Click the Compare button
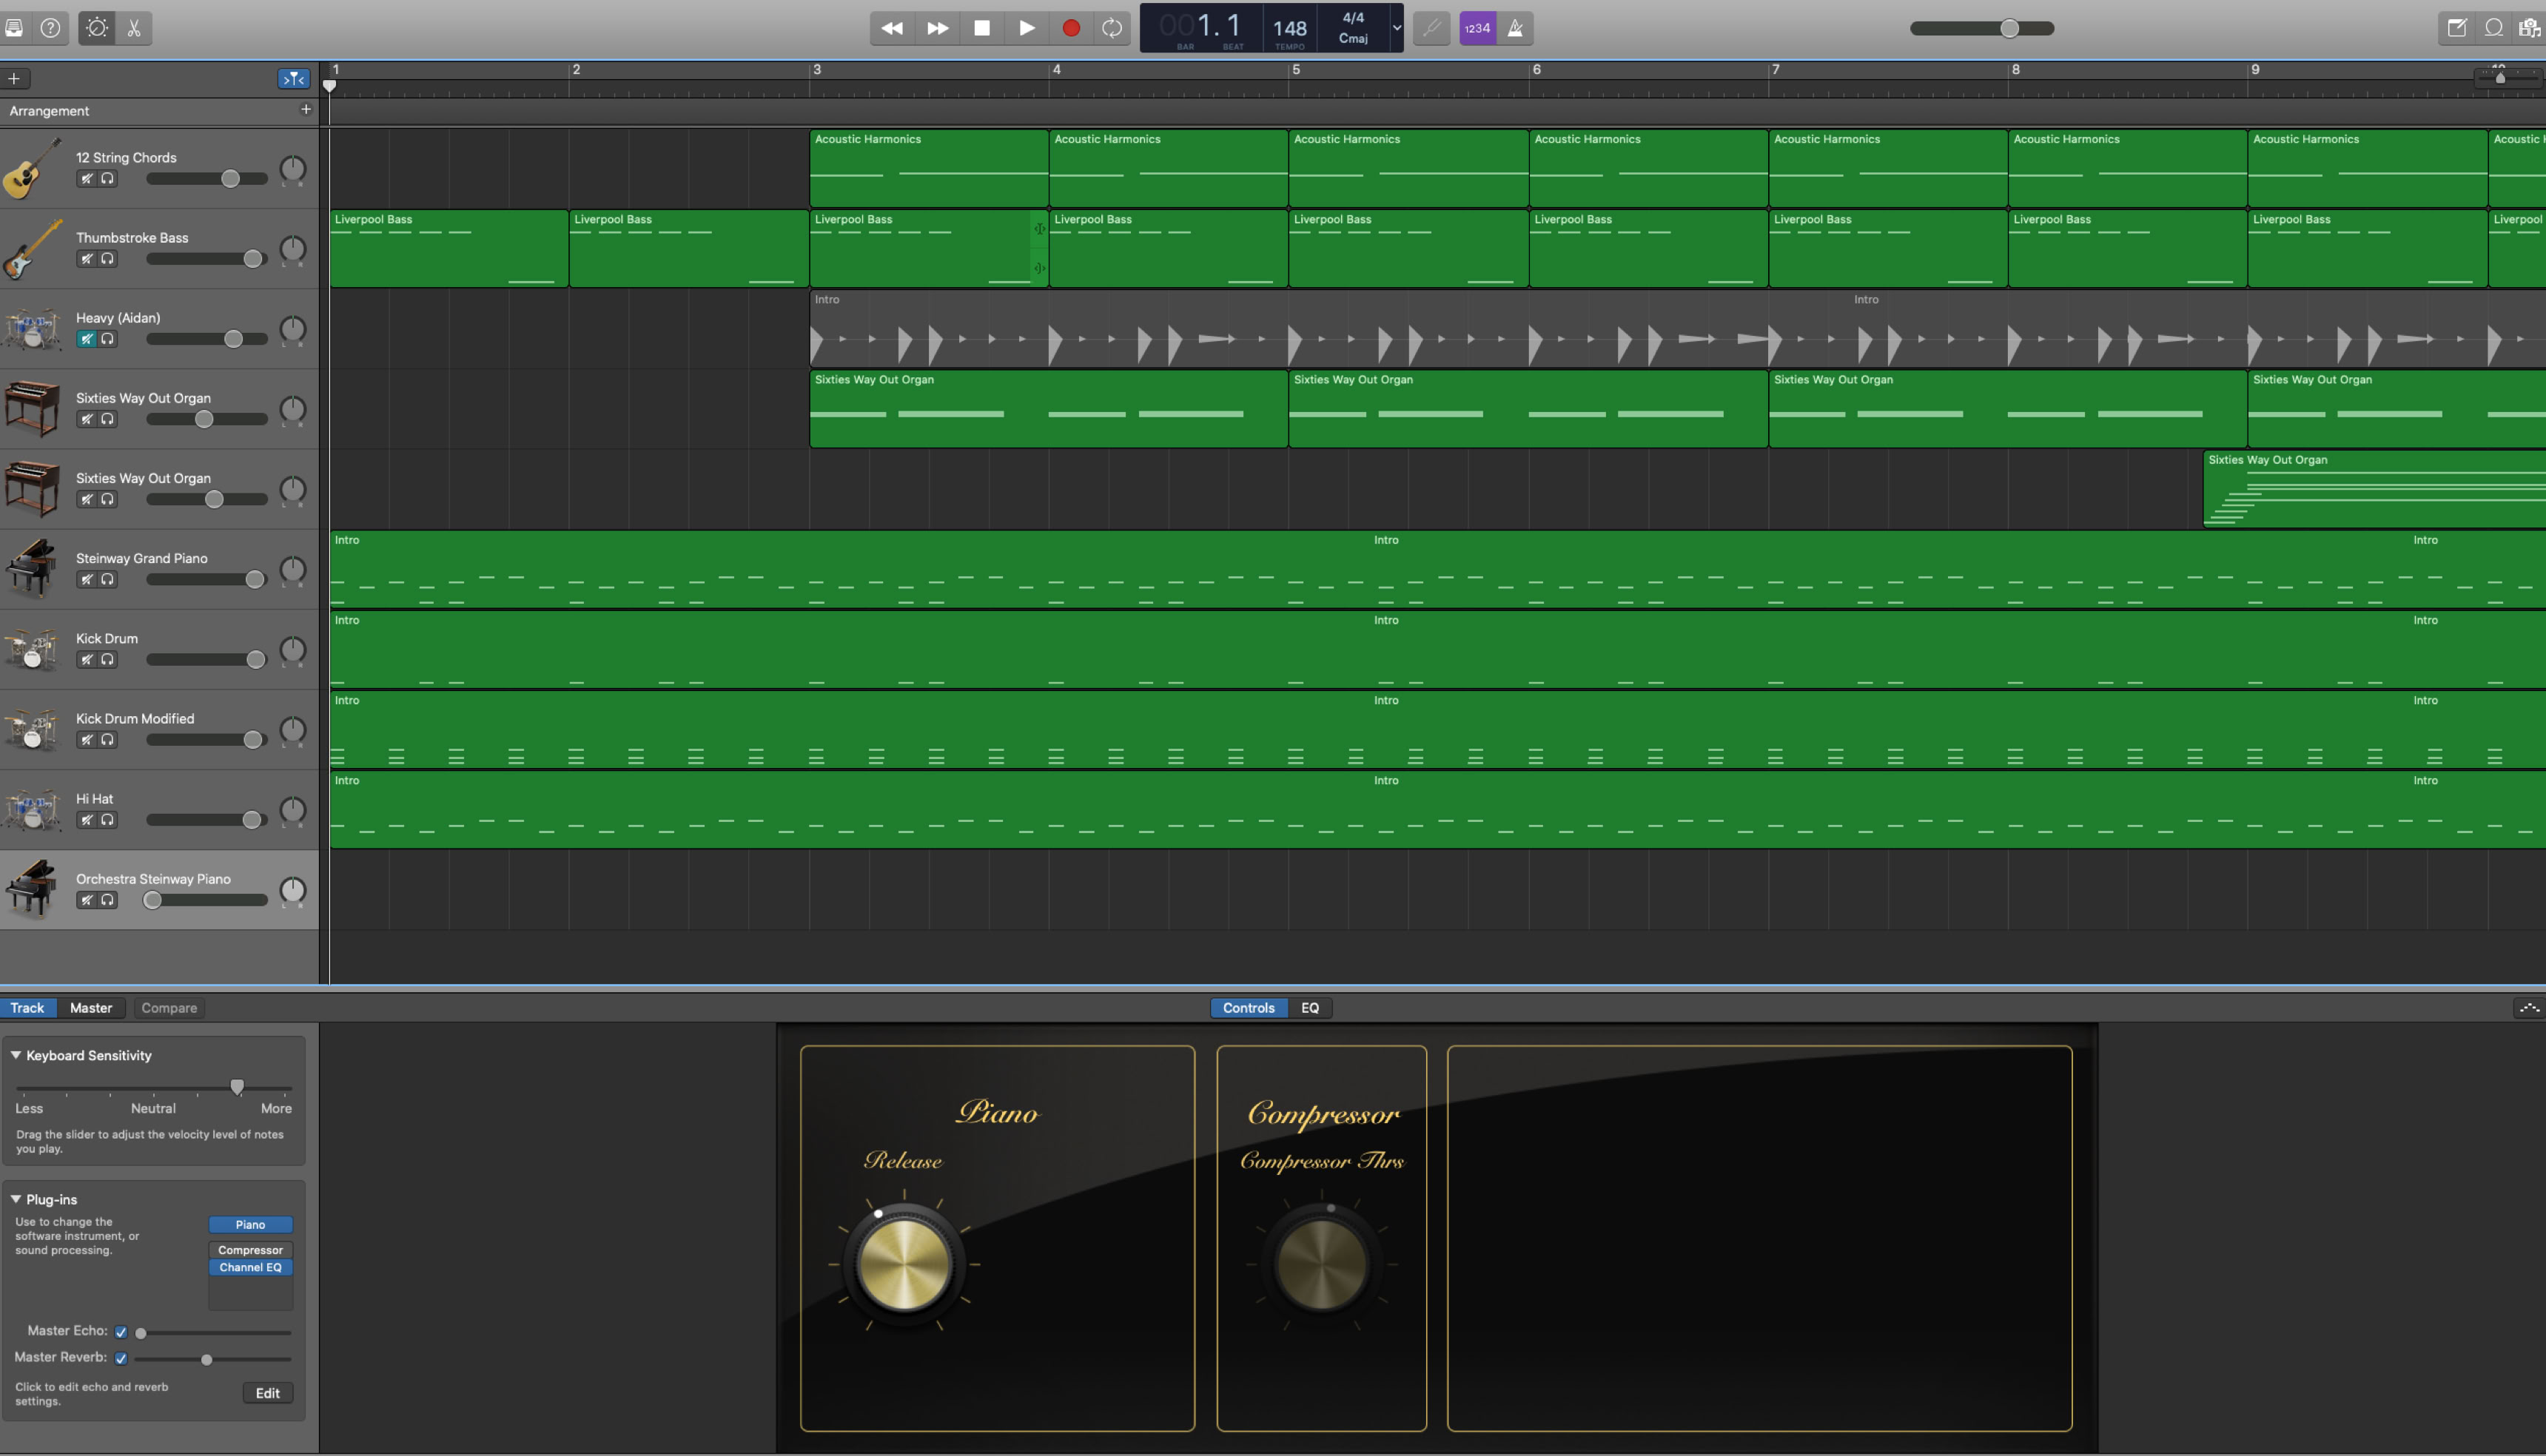Screen dimensions: 2546x1456 (x=169, y=1008)
